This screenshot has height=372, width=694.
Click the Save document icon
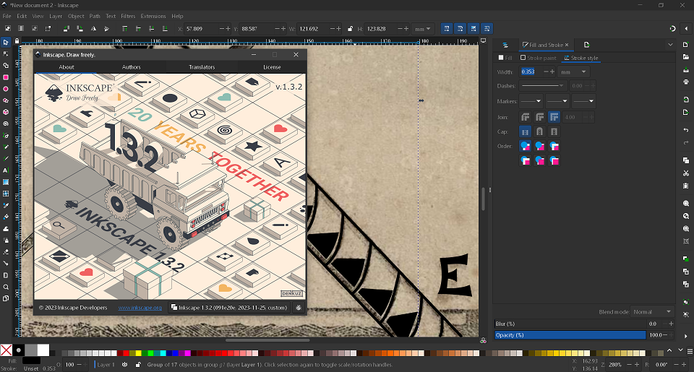coord(686,69)
